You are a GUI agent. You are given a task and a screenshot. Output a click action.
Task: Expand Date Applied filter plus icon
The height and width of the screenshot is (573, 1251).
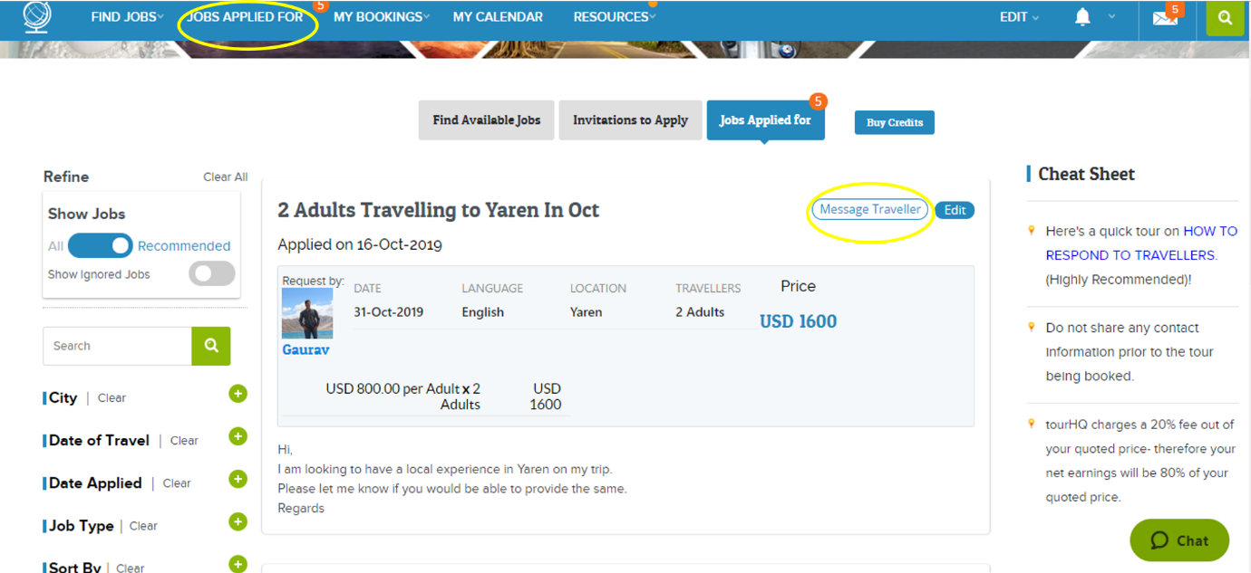pyautogui.click(x=238, y=479)
